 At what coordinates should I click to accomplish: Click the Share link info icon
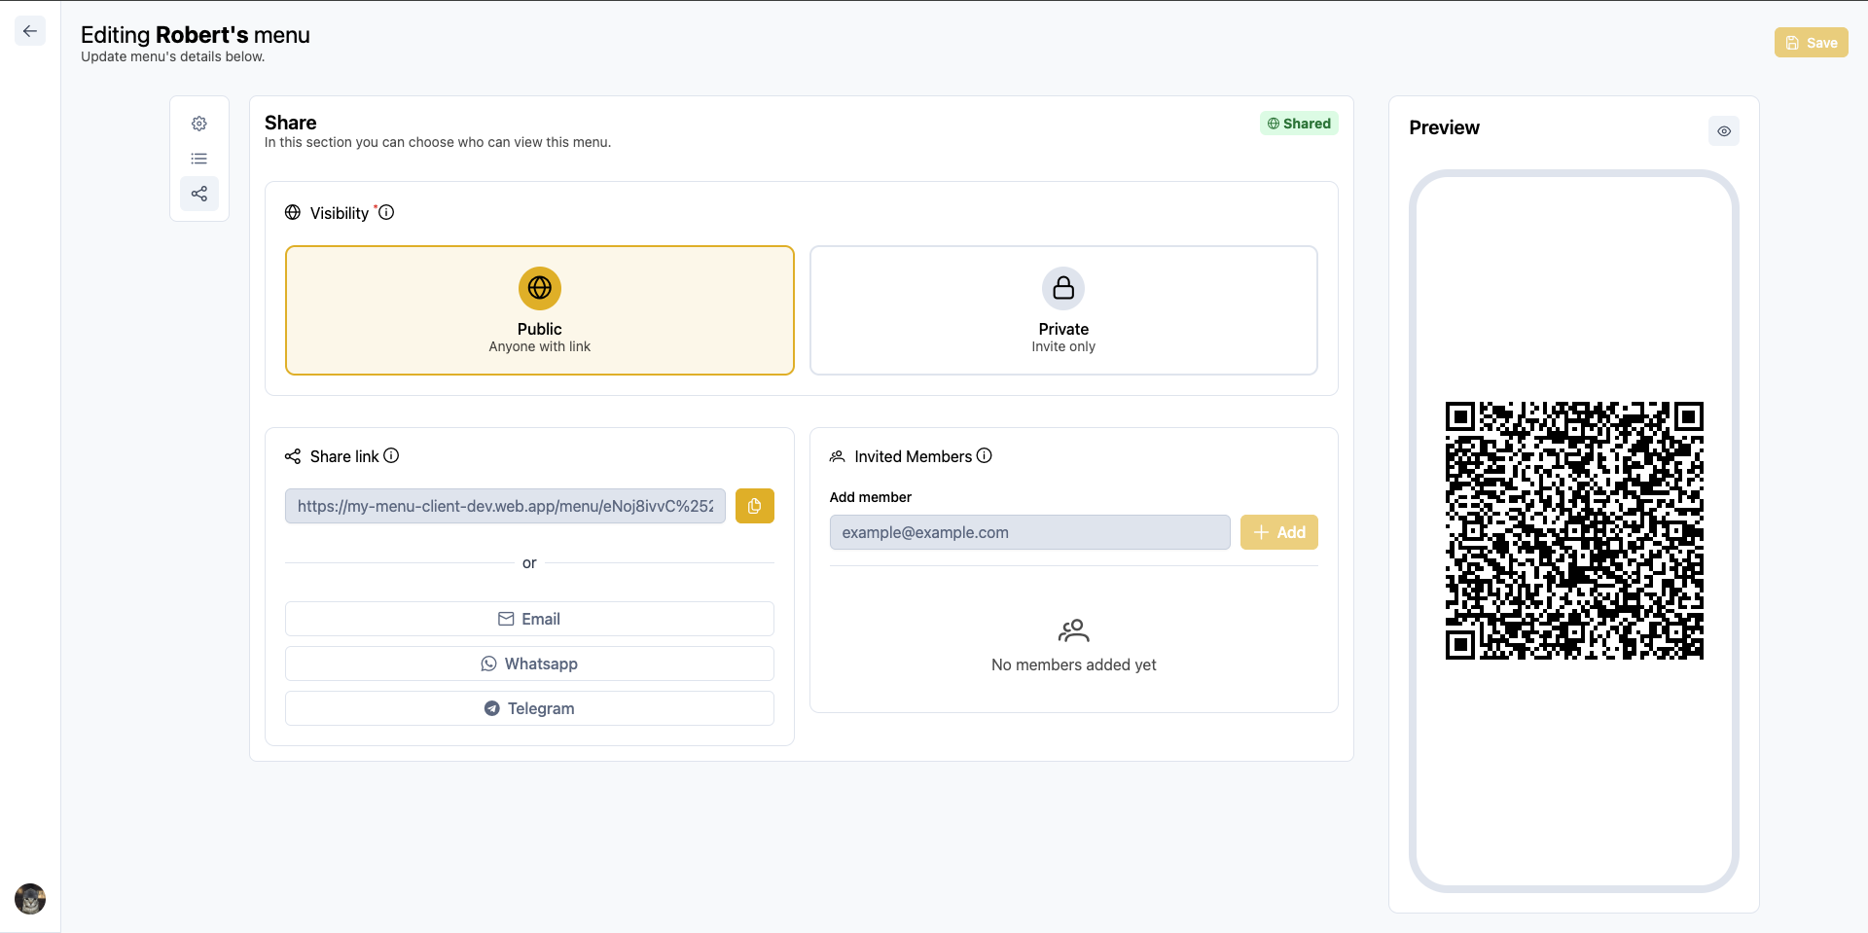tap(391, 455)
